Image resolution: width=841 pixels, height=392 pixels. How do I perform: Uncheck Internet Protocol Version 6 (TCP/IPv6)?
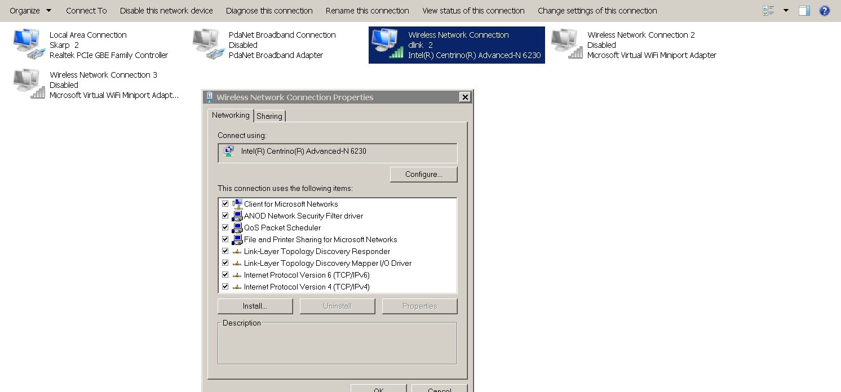225,274
